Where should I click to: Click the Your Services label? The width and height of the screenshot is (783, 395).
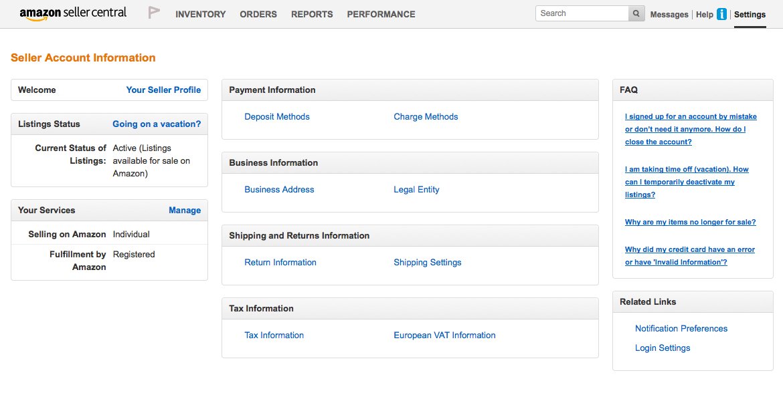pyautogui.click(x=46, y=210)
